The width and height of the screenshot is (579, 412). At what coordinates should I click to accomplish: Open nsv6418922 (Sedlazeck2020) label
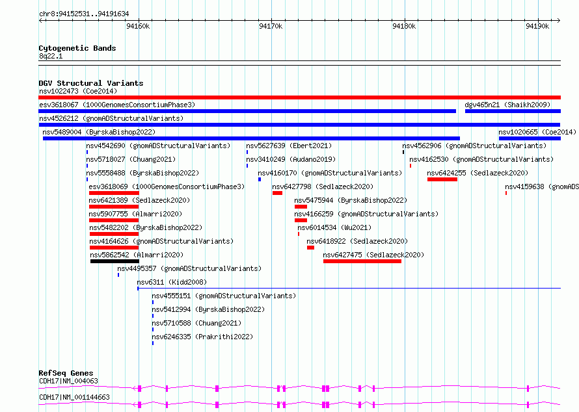coord(357,241)
